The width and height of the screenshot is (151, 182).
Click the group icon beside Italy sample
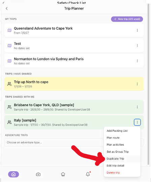tap(9, 122)
